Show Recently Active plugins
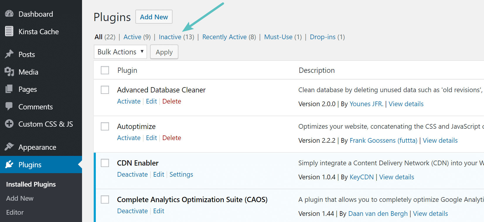The image size is (484, 222). pos(224,37)
